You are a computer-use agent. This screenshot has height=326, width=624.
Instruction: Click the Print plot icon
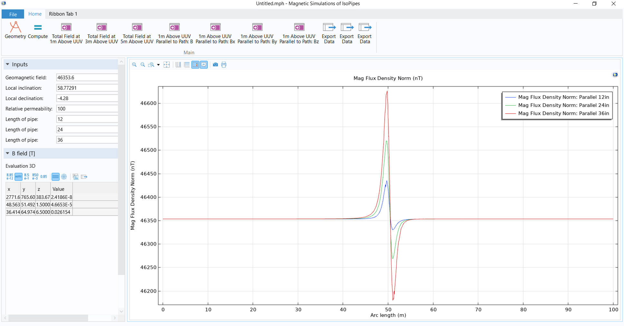[224, 65]
